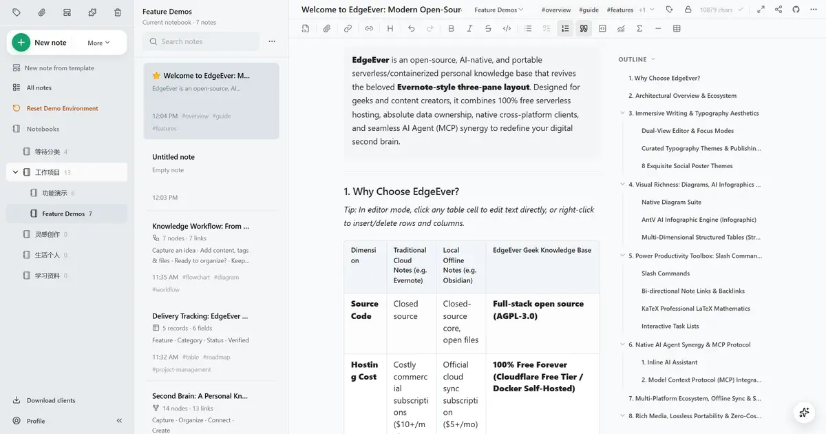
Task: Open the GitHub icon link
Action: click(796, 10)
